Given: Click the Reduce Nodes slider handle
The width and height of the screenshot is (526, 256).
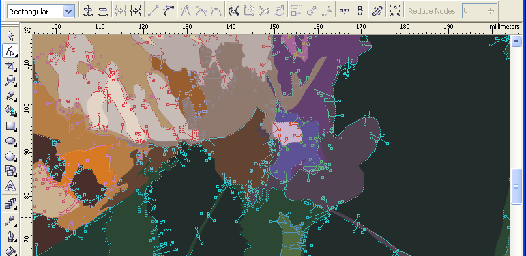Looking at the screenshot, I should [x=491, y=11].
